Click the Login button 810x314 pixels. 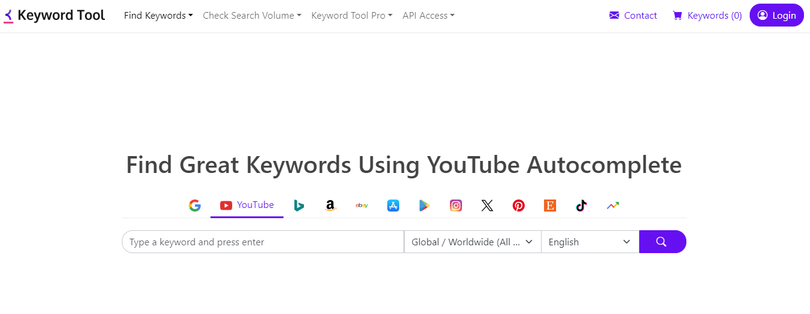click(x=777, y=15)
